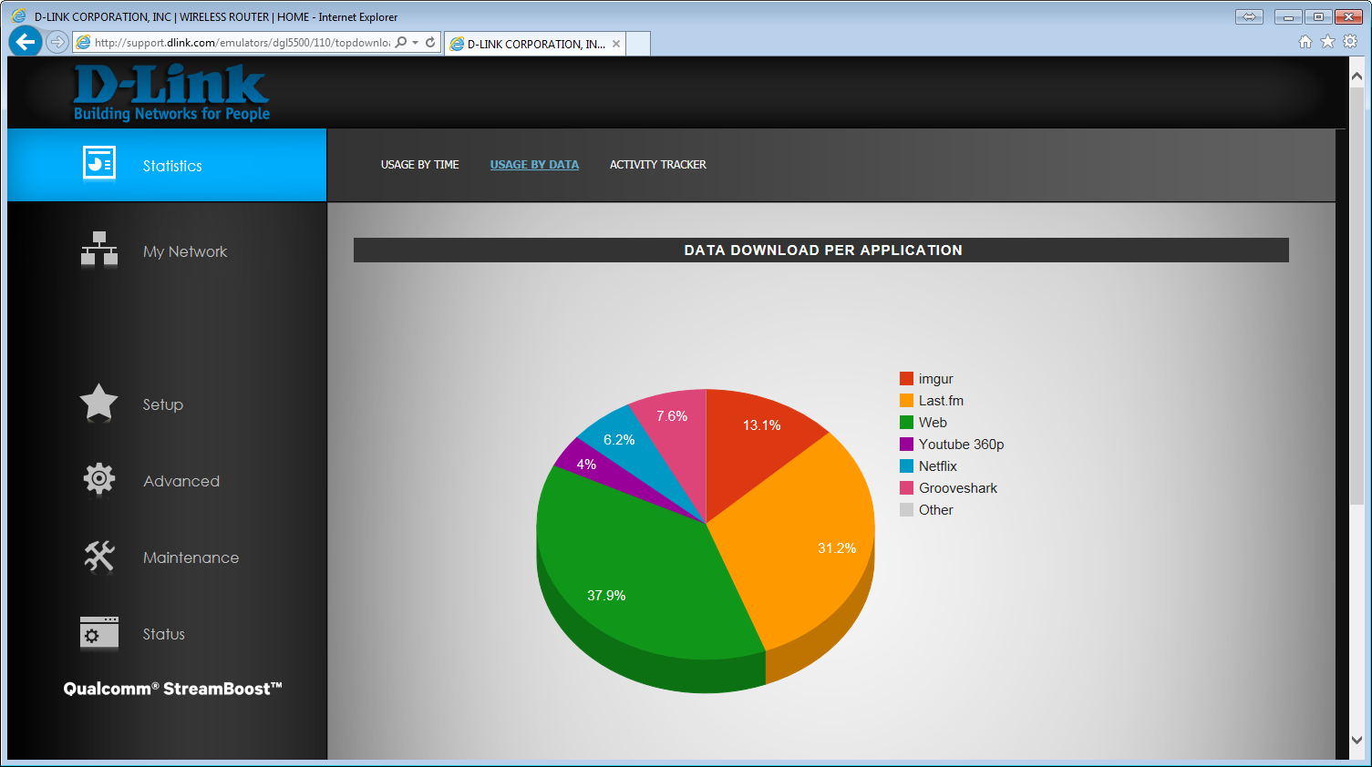This screenshot has width=1372, height=767.
Task: Select the D-LINK CORPORATION browser tab
Action: click(x=535, y=44)
